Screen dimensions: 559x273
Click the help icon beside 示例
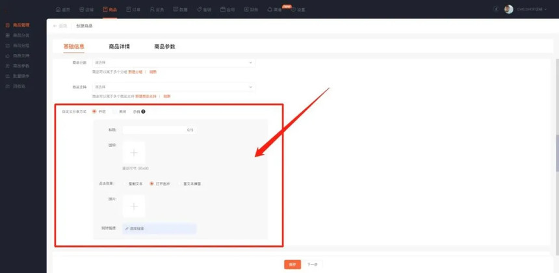pos(143,112)
